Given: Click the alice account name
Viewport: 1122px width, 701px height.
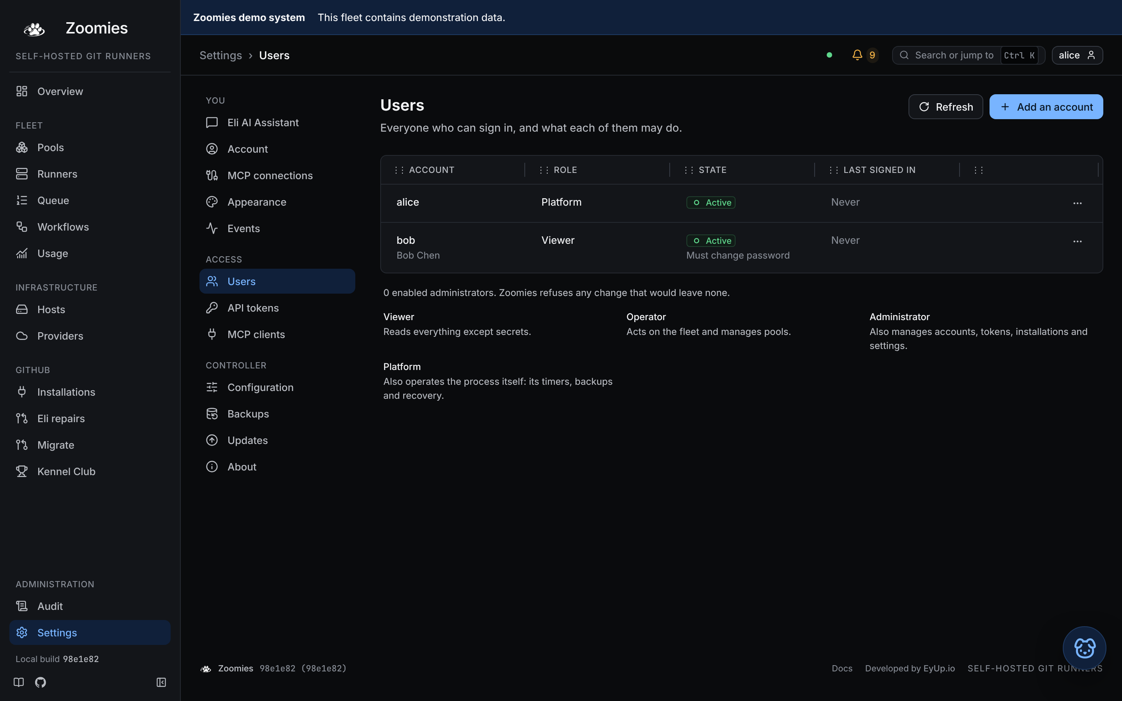Looking at the screenshot, I should [408, 202].
